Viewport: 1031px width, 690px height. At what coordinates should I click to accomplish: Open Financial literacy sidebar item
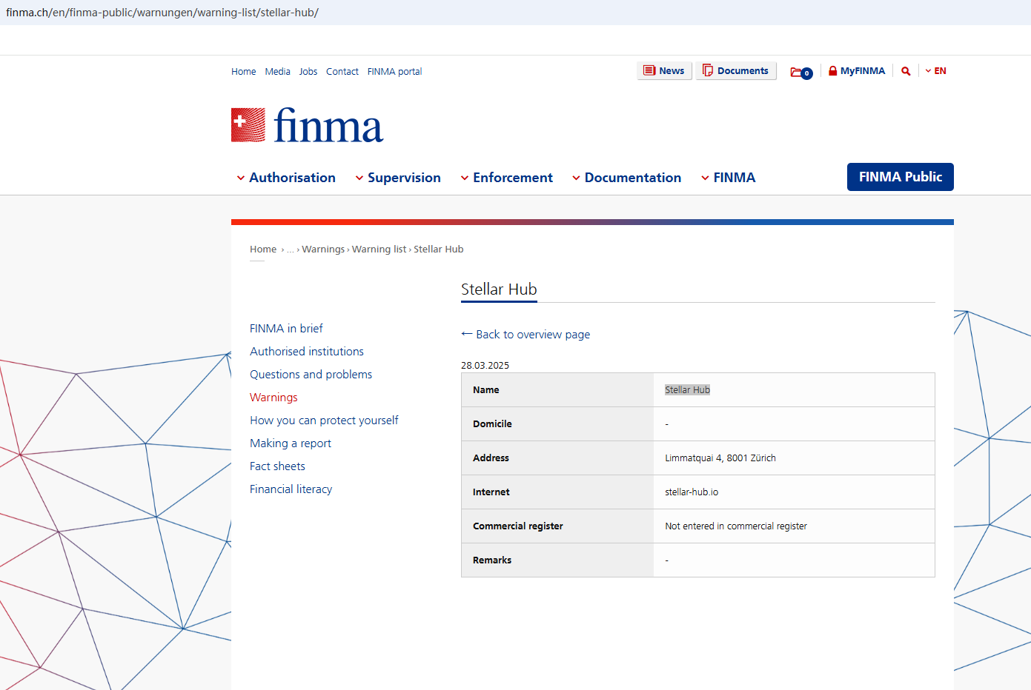tap(291, 489)
